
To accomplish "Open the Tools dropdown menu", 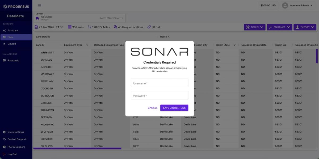I will pyautogui.click(x=254, y=27).
